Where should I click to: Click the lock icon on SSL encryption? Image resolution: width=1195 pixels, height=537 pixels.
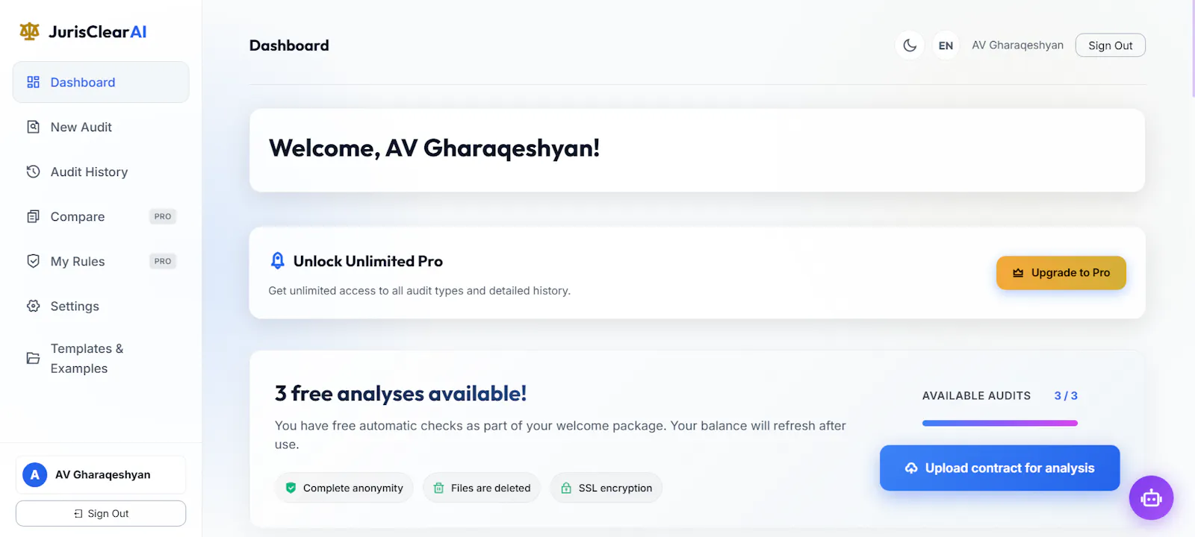[566, 488]
